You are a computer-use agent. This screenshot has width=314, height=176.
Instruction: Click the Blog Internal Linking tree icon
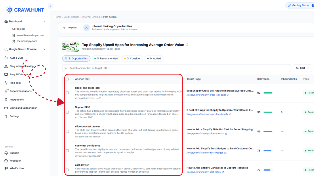tap(6, 66)
